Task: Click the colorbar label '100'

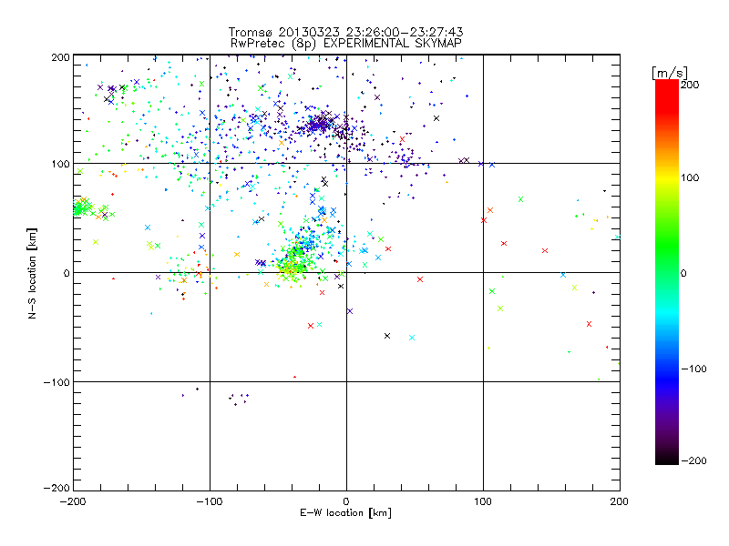Action: pos(690,177)
